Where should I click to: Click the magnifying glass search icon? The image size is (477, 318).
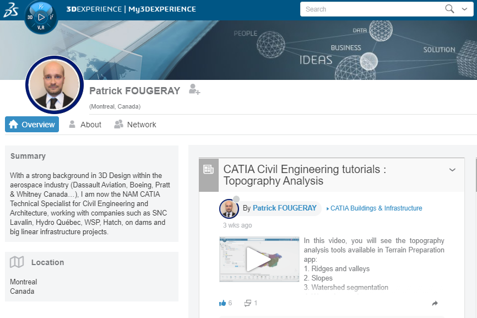[x=448, y=9]
